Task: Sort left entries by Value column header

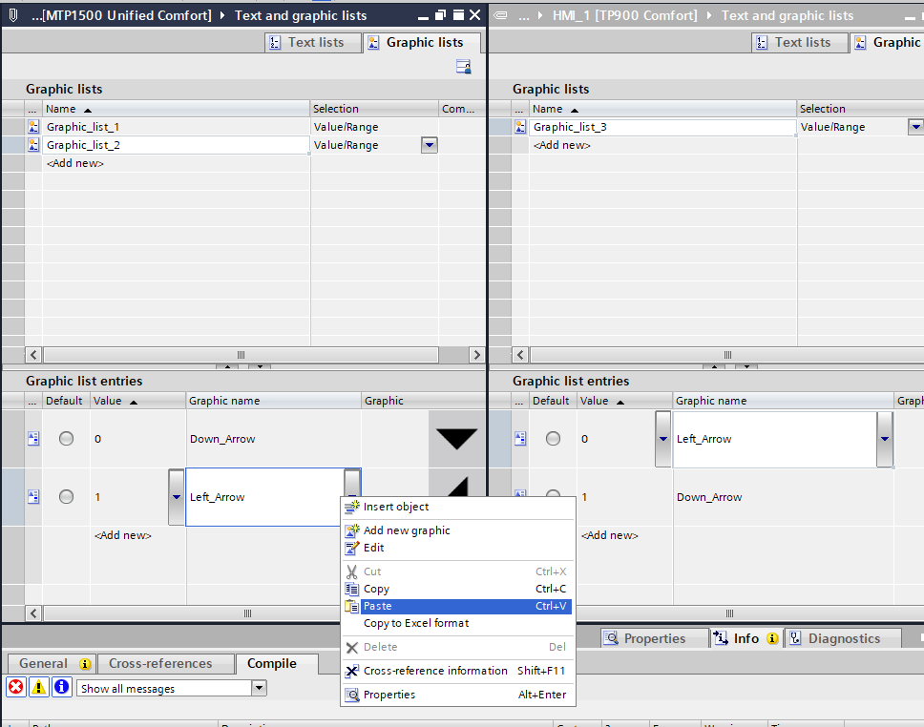Action: 137,401
